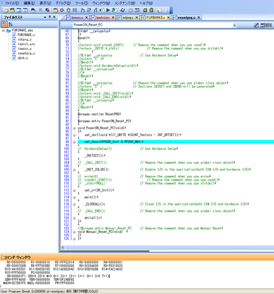Click the gear settings toolbar icon

(131, 10)
